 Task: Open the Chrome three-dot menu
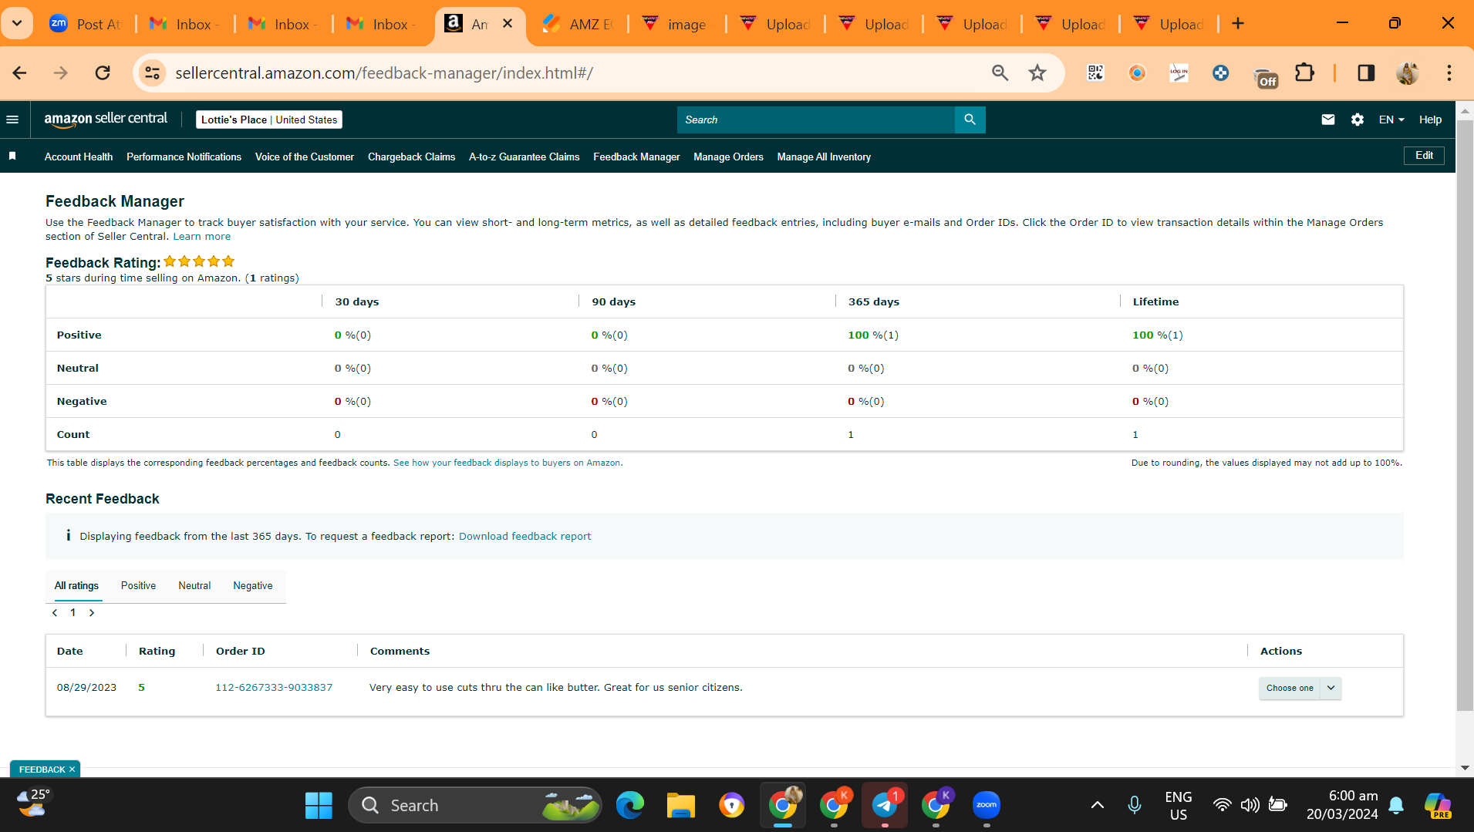pyautogui.click(x=1449, y=72)
